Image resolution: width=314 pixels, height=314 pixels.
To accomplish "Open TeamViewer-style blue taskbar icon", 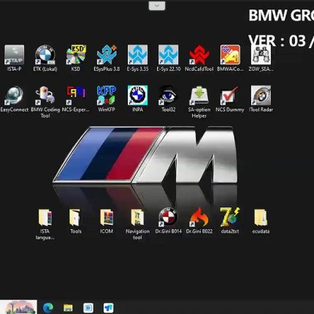I will pyautogui.click(x=108, y=308).
